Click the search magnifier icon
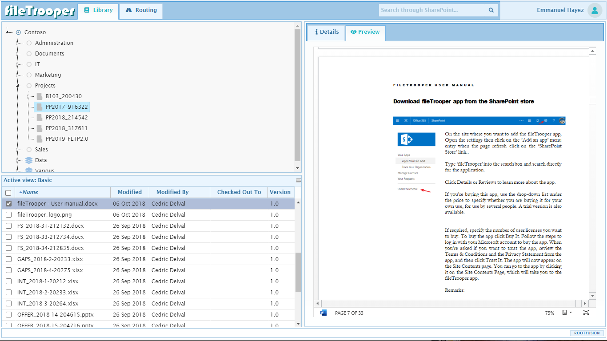Screen dimensions: 607x341 pyautogui.click(x=491, y=10)
